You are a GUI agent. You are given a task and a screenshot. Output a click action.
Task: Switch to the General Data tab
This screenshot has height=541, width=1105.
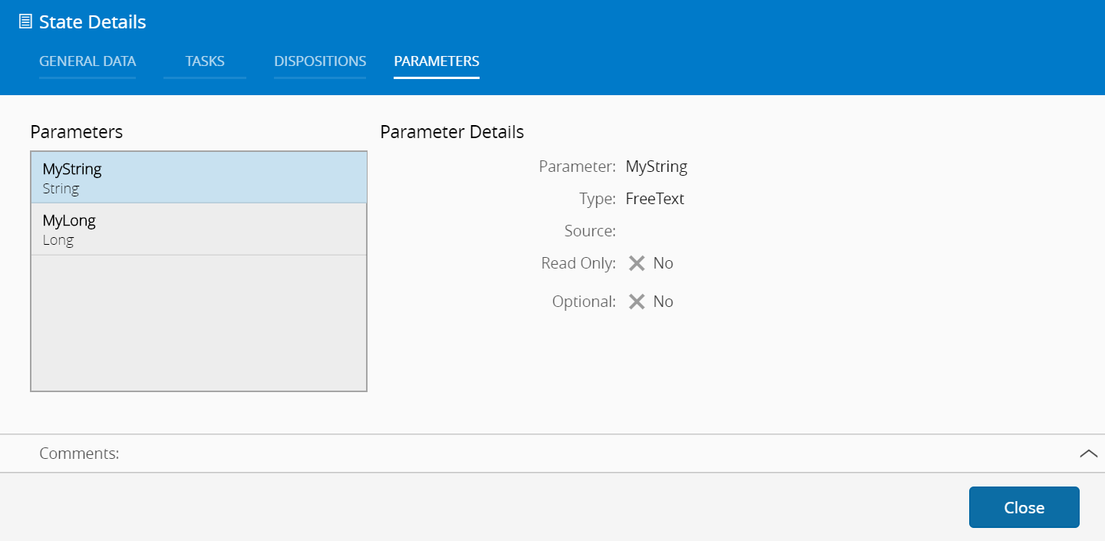click(87, 61)
